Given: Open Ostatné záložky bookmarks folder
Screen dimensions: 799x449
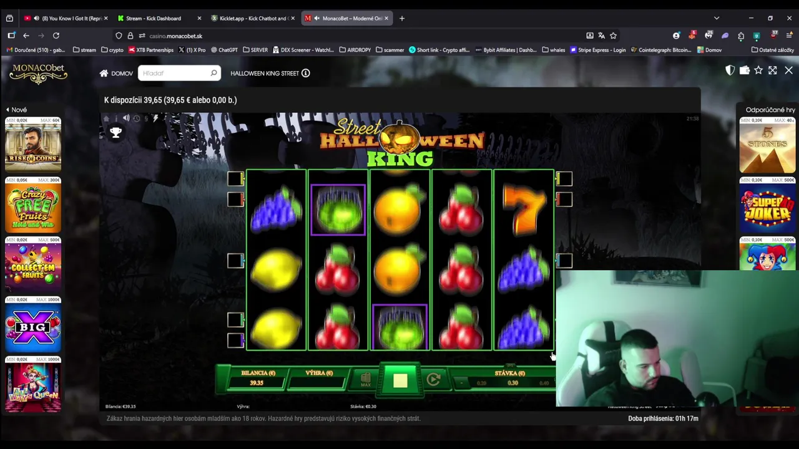Looking at the screenshot, I should (773, 50).
